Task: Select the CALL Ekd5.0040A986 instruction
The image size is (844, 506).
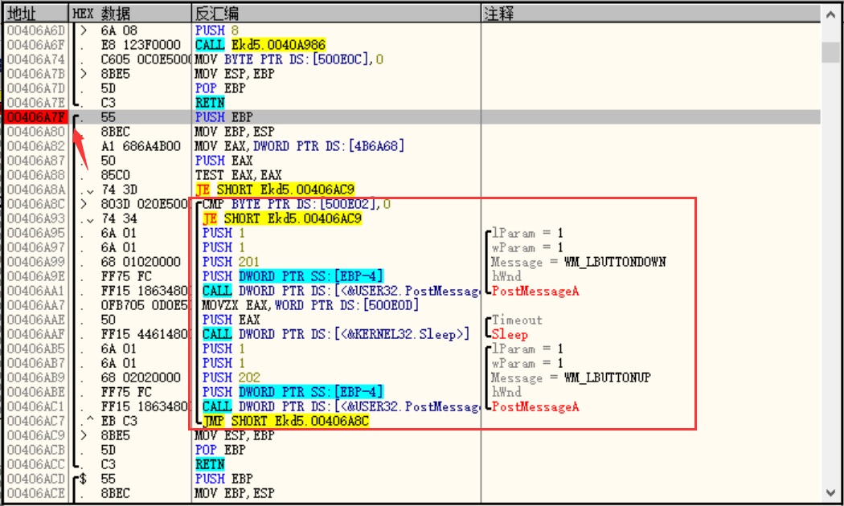Action: (260, 45)
